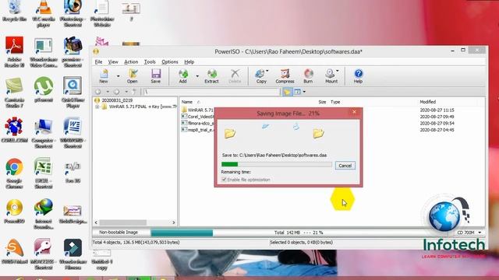Click the Extract toolbar icon
Viewport: 499px width, 280px height.
[x=211, y=76]
